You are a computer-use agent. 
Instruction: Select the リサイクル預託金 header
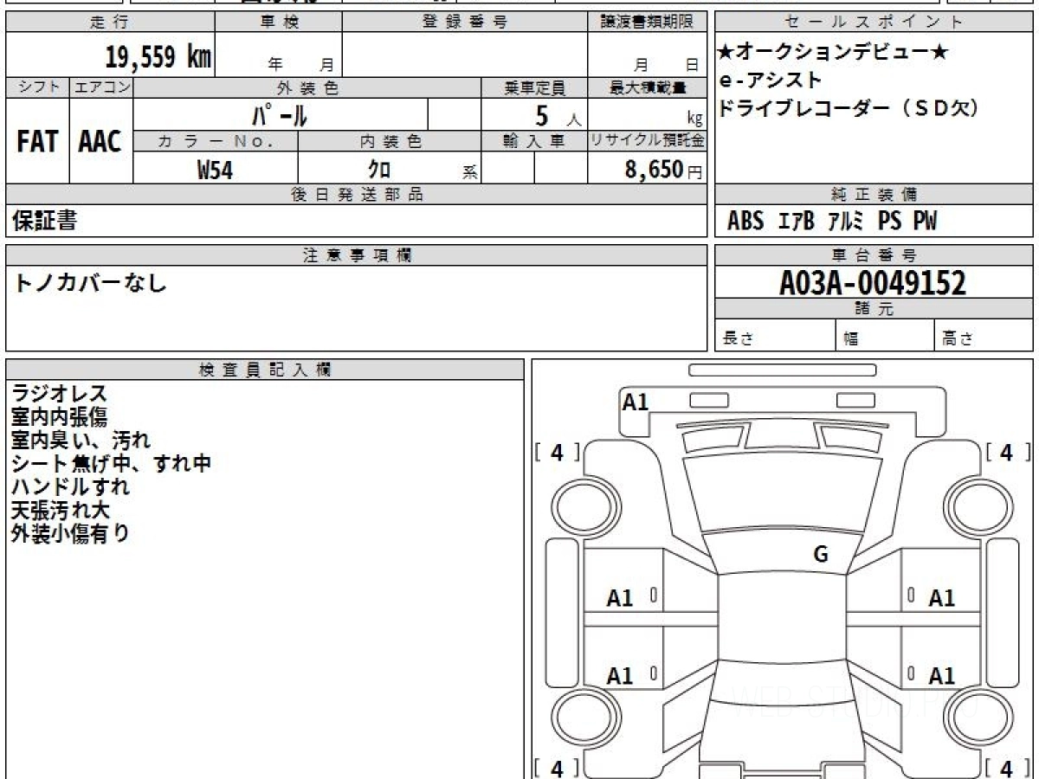coord(647,142)
